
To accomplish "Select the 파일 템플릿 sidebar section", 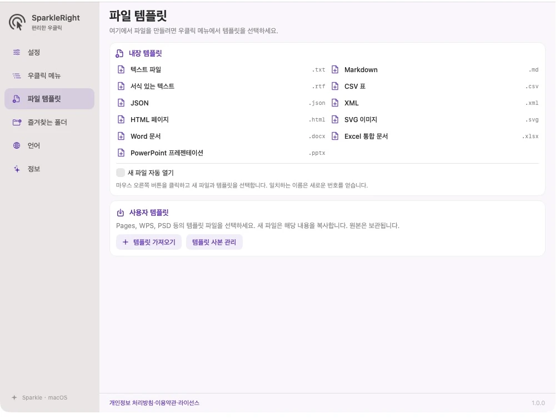I will coord(49,99).
